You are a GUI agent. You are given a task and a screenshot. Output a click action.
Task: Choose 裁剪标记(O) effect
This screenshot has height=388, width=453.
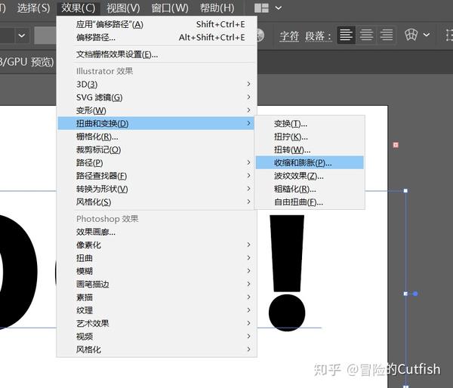click(157, 149)
